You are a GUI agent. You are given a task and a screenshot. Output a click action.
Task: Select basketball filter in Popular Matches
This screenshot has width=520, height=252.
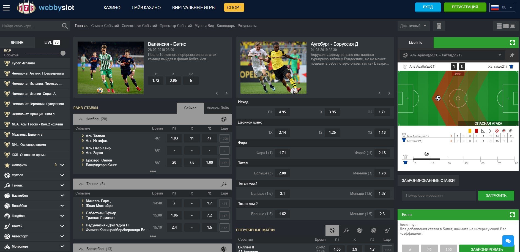pos(360,230)
